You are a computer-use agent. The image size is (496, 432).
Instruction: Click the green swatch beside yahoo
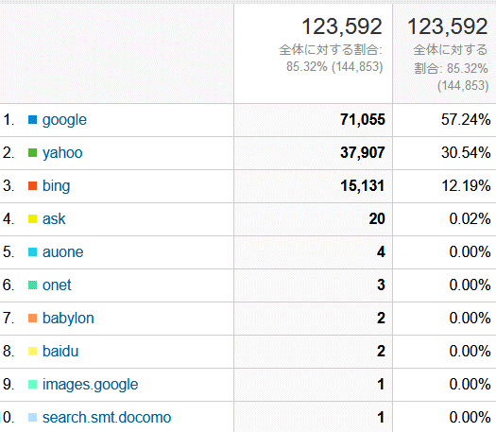point(32,152)
